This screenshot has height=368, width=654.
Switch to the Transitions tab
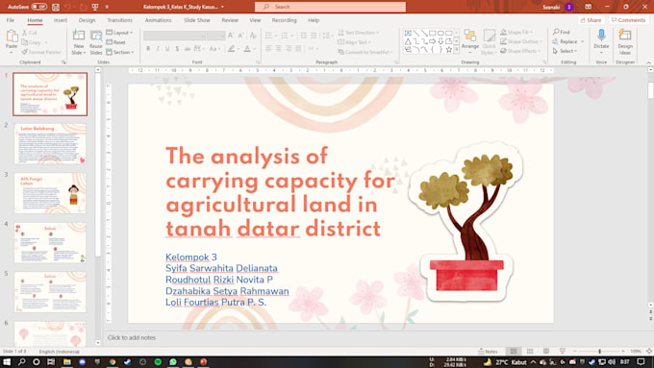point(119,20)
